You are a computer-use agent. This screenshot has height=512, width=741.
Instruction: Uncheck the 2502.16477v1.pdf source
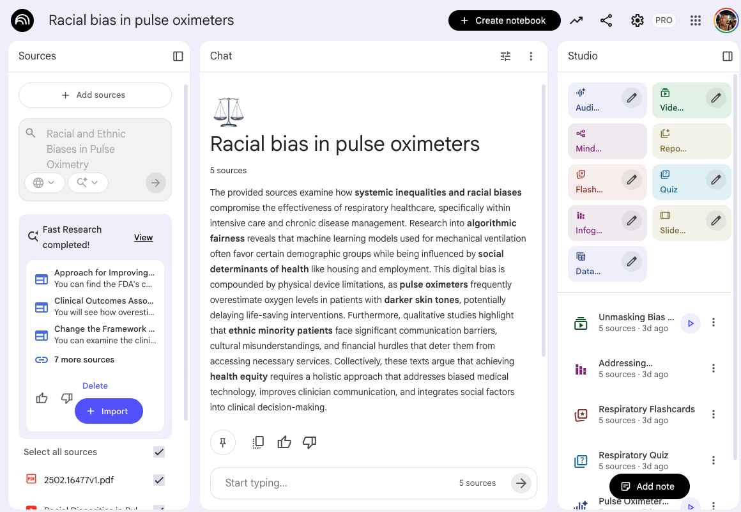click(x=159, y=480)
